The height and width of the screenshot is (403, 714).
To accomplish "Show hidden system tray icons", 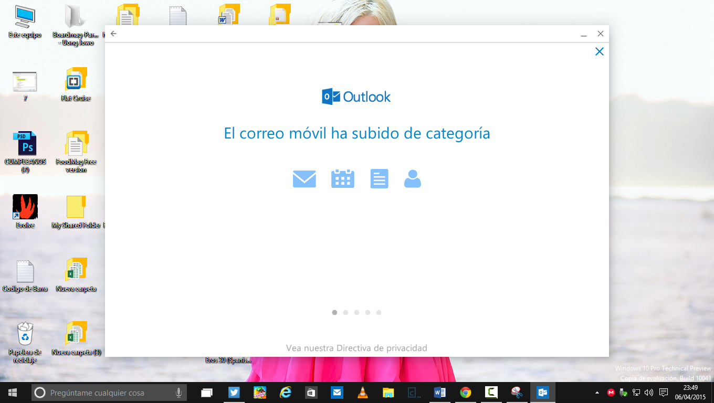I will pos(597,393).
